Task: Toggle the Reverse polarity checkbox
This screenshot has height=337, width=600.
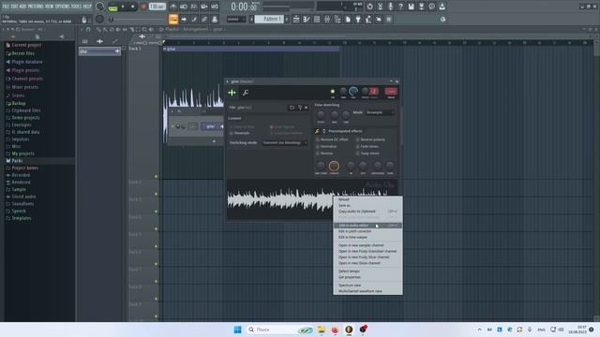Action: pyautogui.click(x=370, y=139)
